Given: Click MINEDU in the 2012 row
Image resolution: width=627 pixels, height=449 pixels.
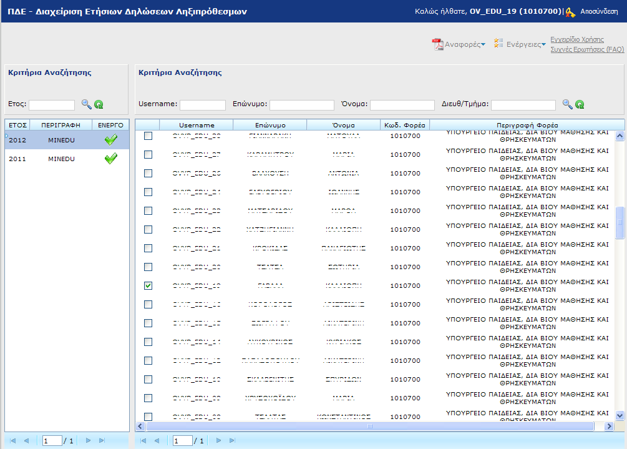Looking at the screenshot, I should [61, 140].
